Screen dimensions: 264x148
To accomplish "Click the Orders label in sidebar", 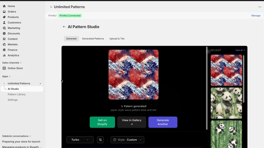I will [12, 12].
